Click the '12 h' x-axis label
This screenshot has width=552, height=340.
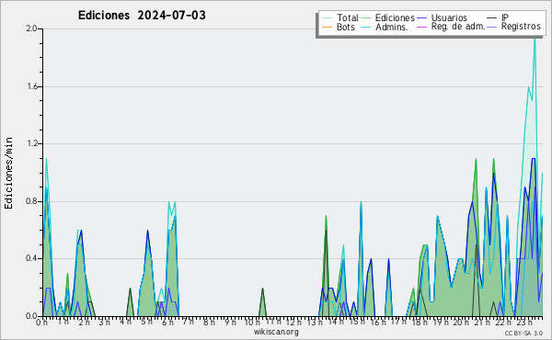click(293, 322)
